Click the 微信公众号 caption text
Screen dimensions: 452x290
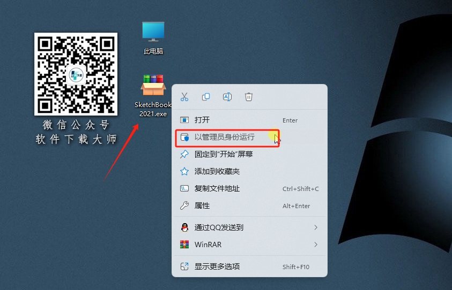[x=76, y=125]
